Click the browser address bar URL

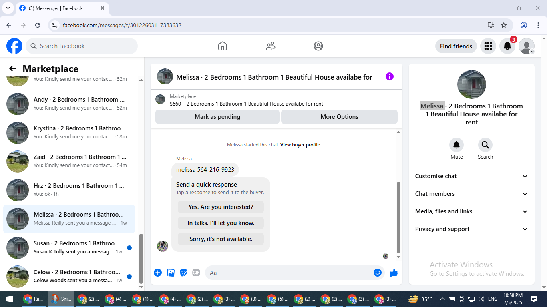coord(122,25)
